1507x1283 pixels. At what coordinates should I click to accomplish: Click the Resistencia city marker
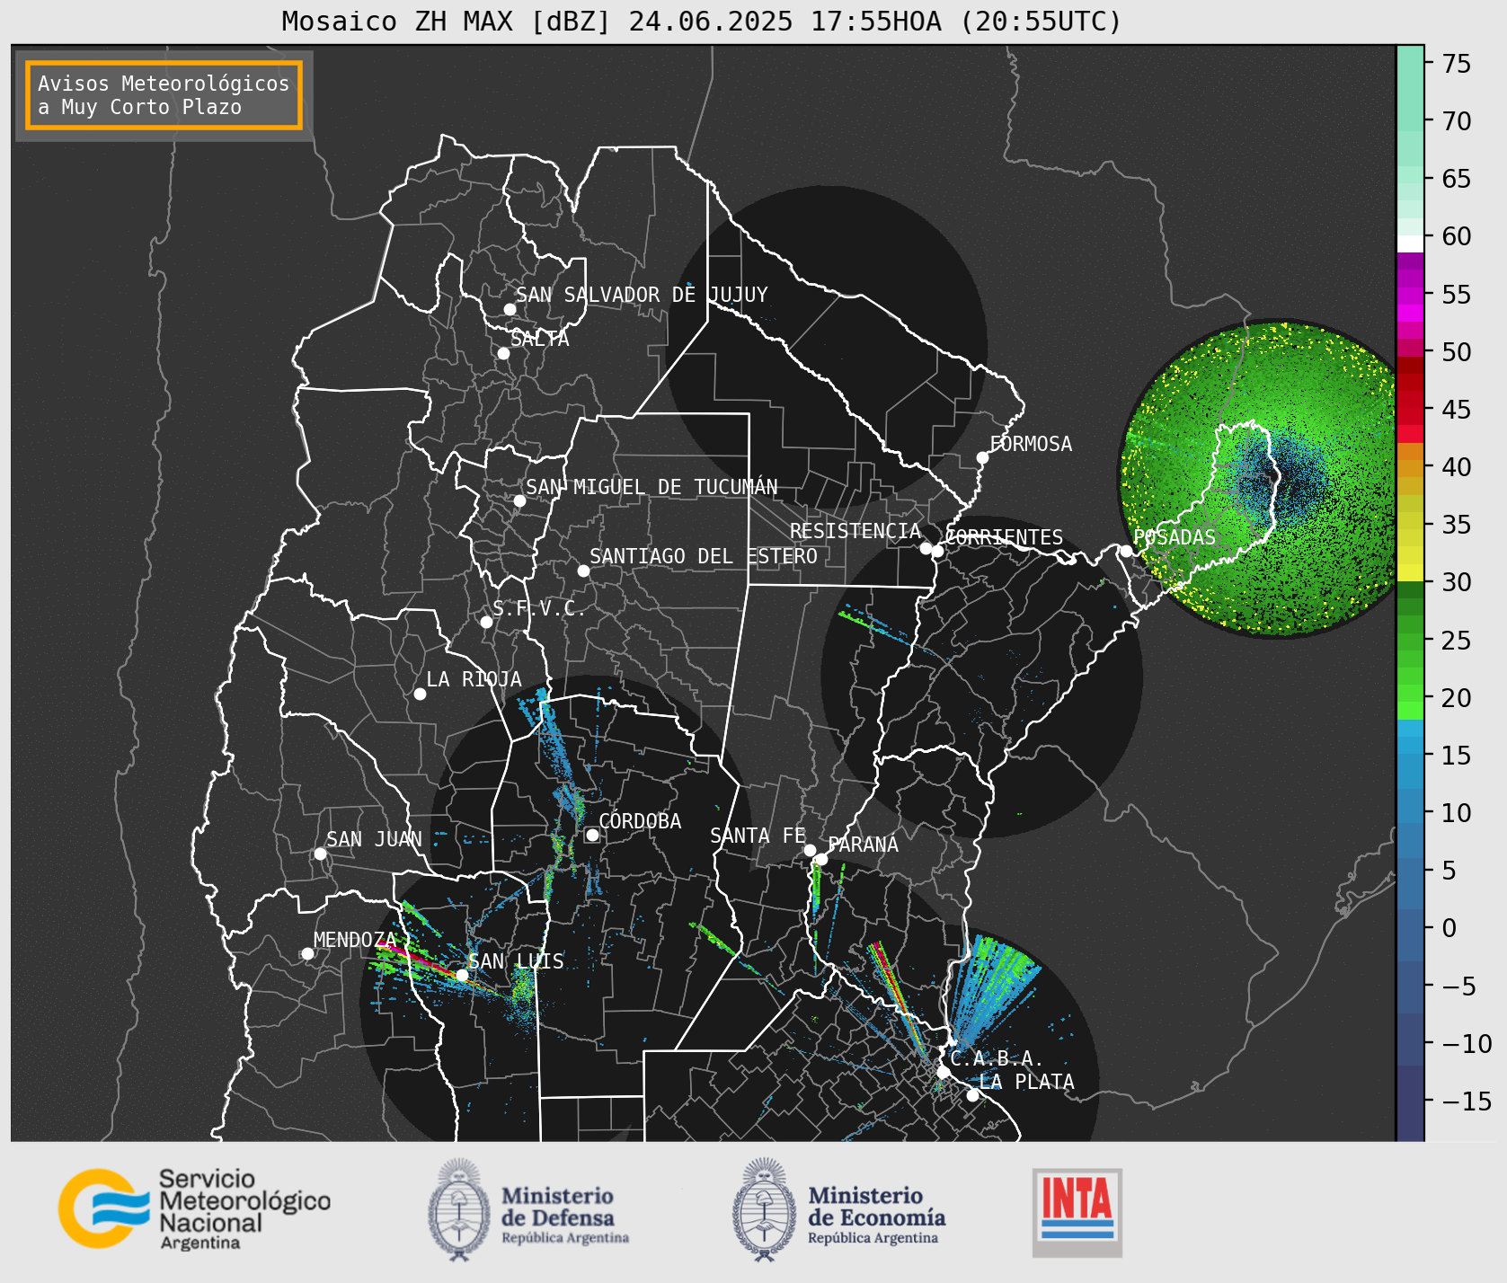tap(926, 548)
